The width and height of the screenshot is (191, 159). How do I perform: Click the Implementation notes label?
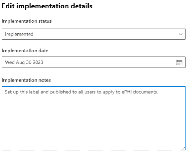click(x=26, y=80)
